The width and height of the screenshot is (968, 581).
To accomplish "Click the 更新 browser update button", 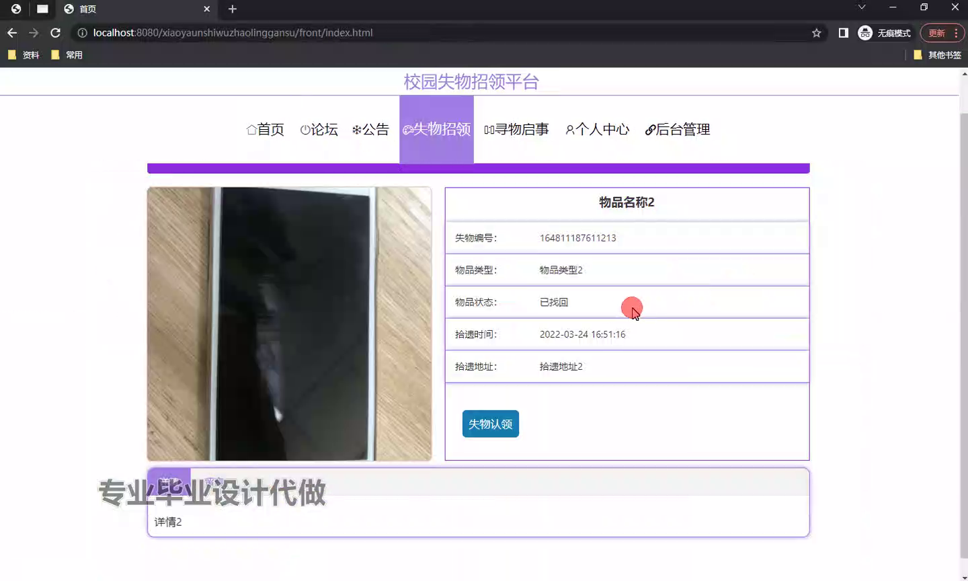I will coord(942,33).
